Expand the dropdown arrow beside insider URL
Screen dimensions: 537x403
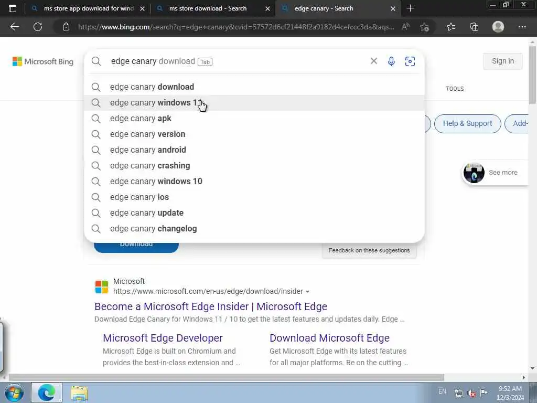307,292
